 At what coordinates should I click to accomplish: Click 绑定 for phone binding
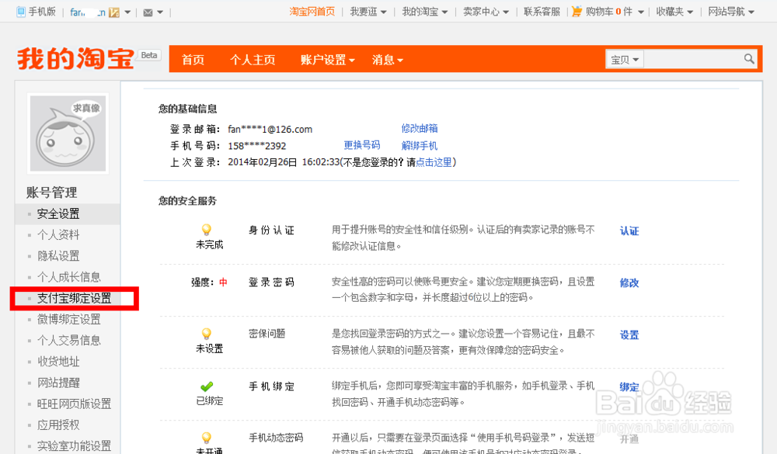629,386
